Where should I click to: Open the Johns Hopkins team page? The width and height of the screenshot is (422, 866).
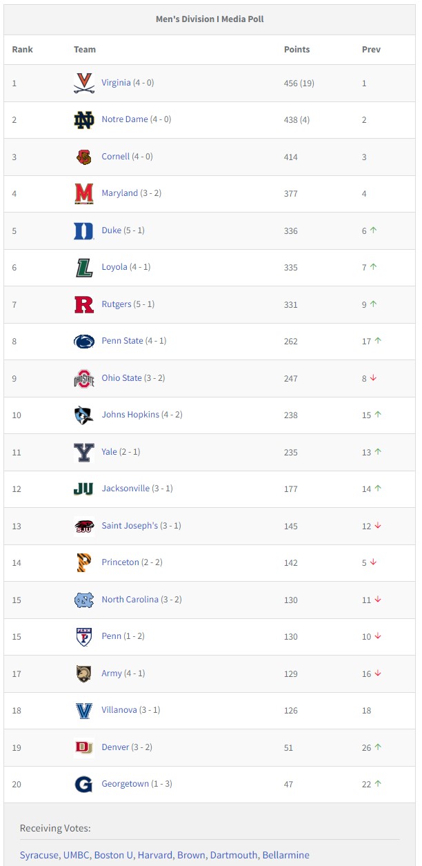[x=130, y=415]
